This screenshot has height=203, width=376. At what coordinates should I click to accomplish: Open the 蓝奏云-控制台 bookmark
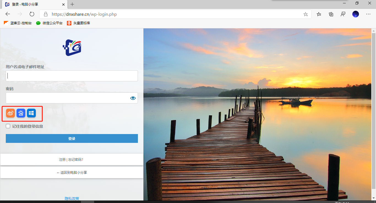coord(18,23)
